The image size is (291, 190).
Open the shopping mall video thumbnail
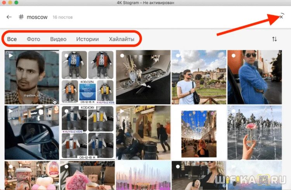(x=143, y=133)
